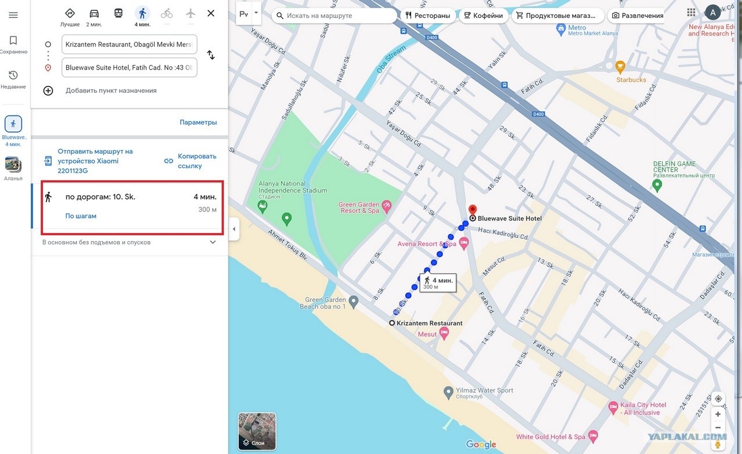The height and width of the screenshot is (454, 742).
Task: Open the Параметры route options
Action: click(198, 122)
